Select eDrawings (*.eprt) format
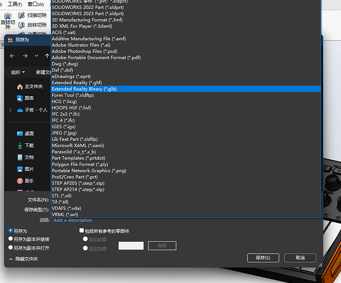 186,76
